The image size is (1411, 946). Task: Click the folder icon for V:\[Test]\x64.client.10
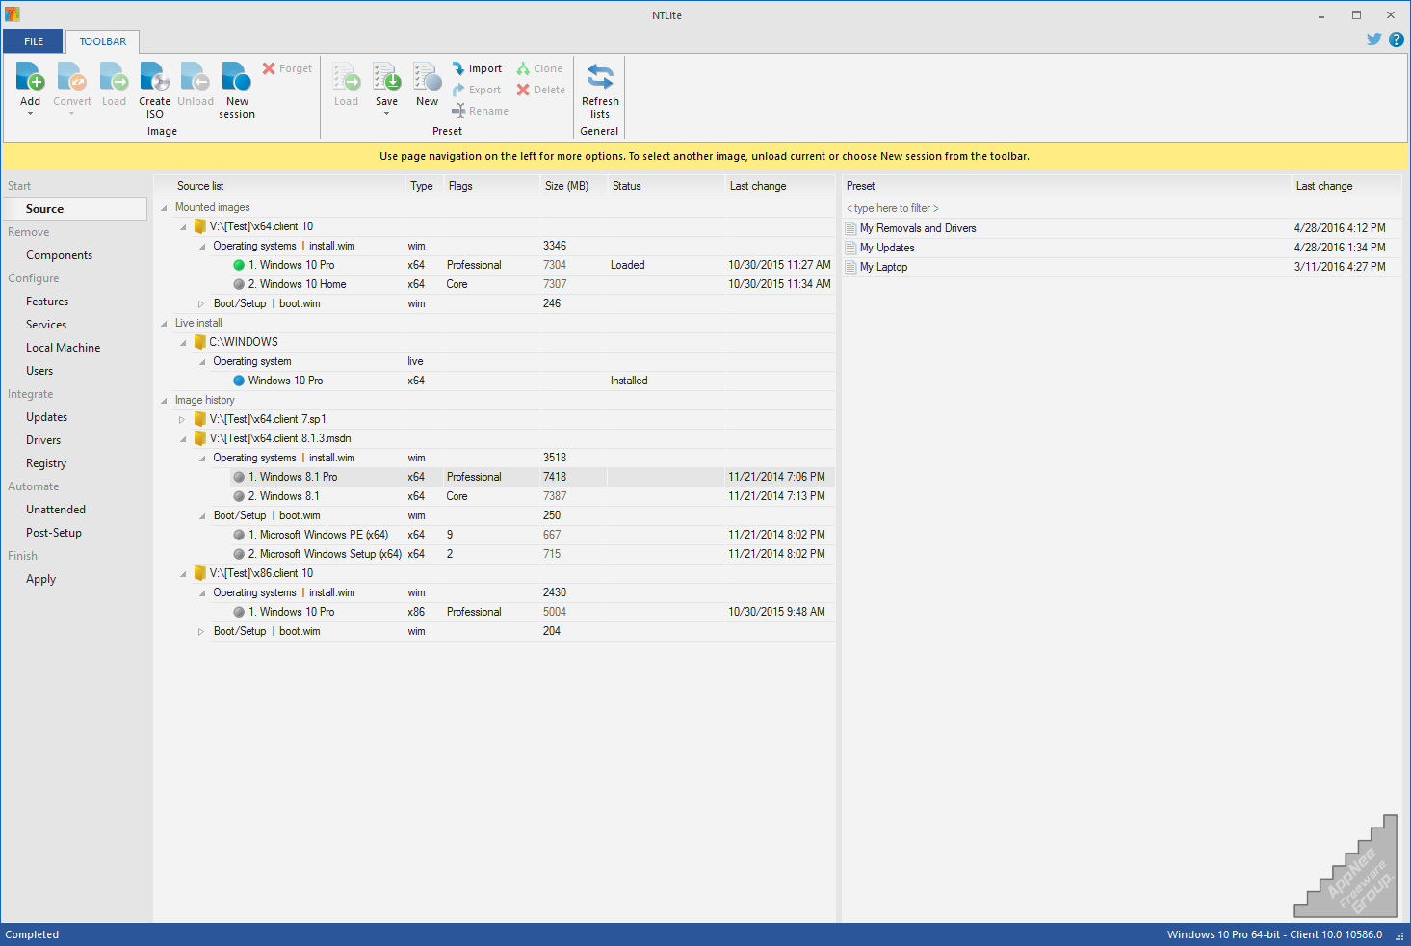click(x=200, y=226)
